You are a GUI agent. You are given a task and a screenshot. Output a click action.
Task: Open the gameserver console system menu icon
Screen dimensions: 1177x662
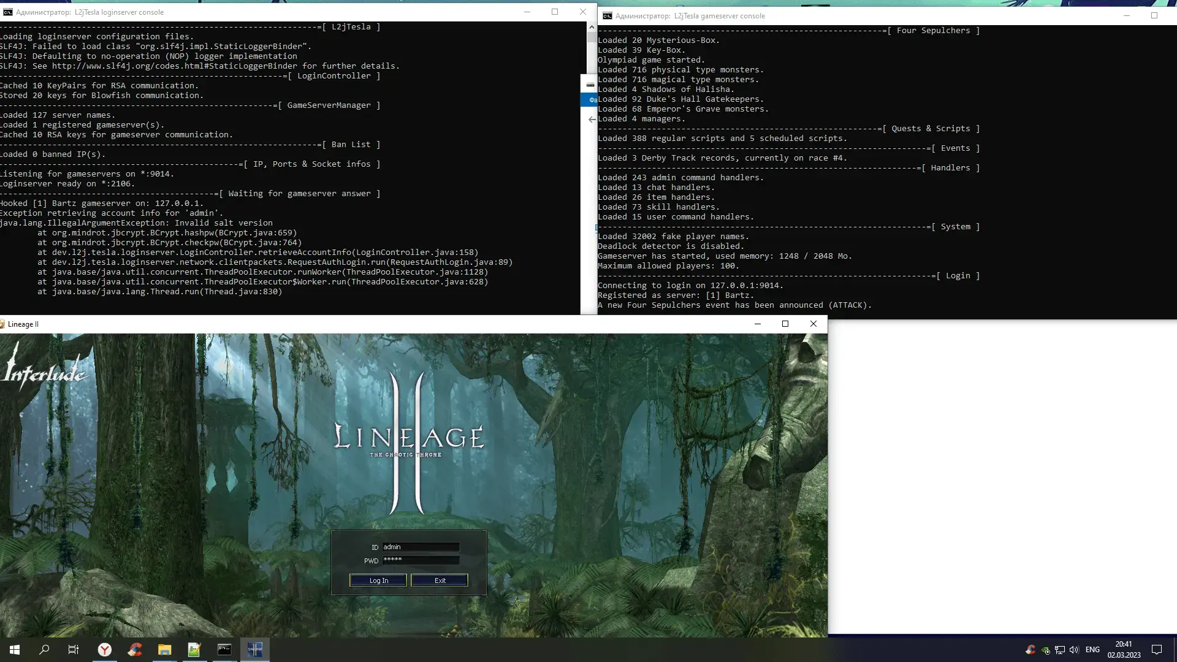point(607,16)
